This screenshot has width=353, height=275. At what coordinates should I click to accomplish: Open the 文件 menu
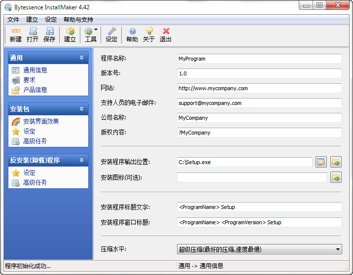point(13,20)
